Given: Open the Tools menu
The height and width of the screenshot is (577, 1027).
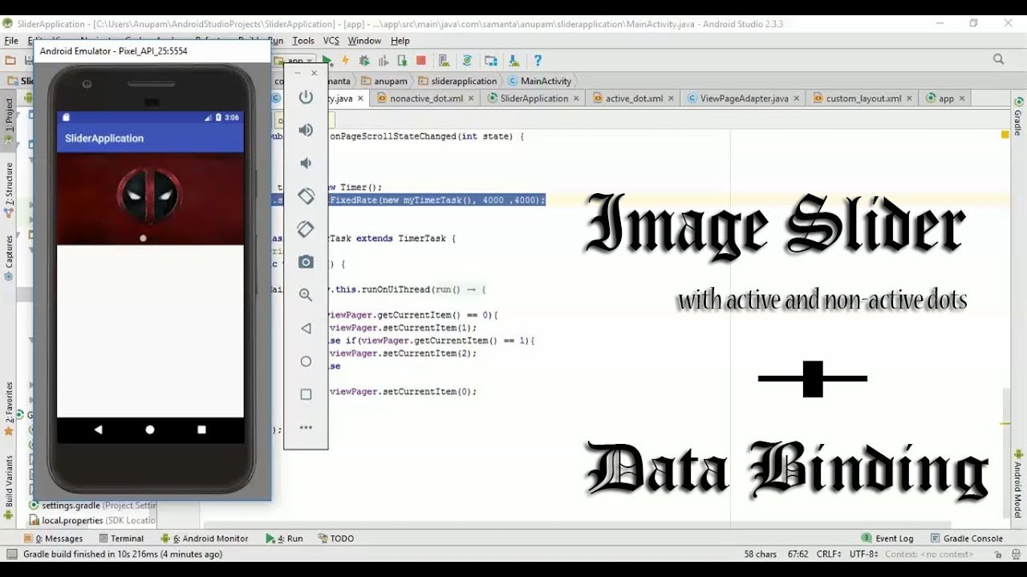Looking at the screenshot, I should click(303, 41).
